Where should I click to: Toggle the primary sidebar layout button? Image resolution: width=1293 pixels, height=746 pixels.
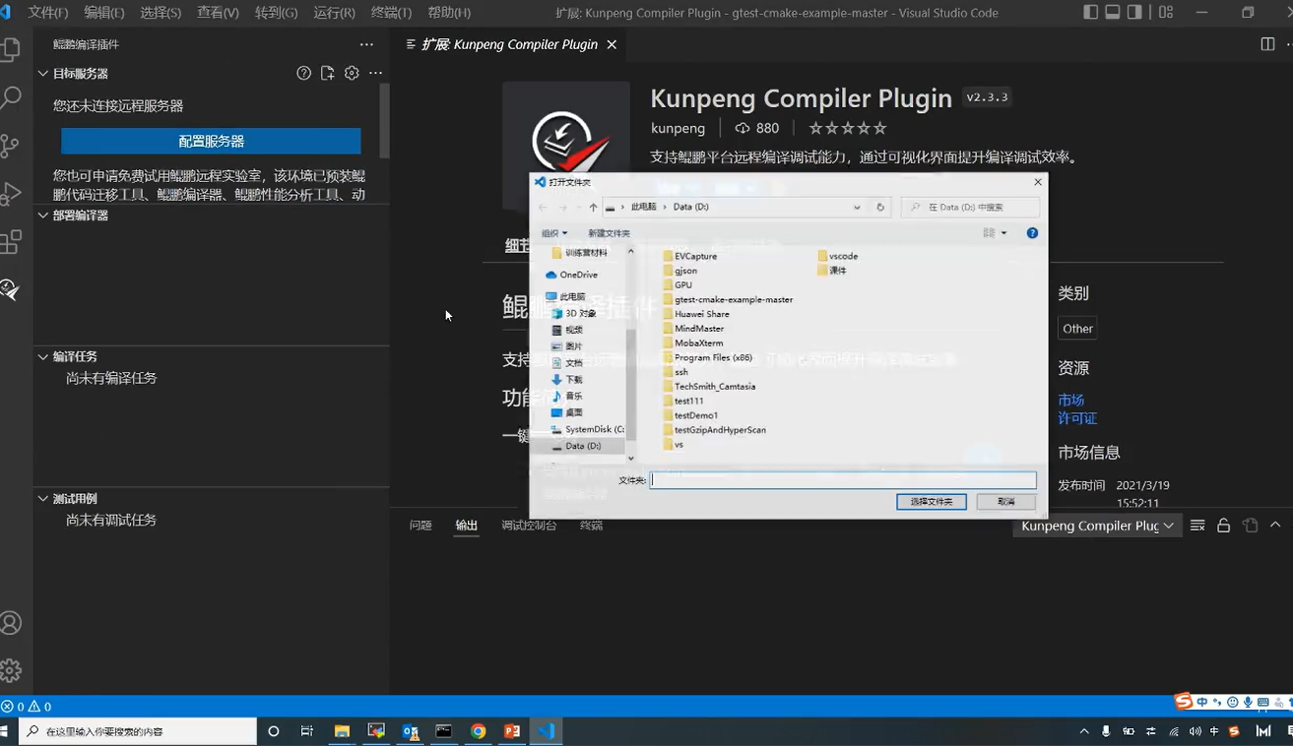coord(1090,13)
